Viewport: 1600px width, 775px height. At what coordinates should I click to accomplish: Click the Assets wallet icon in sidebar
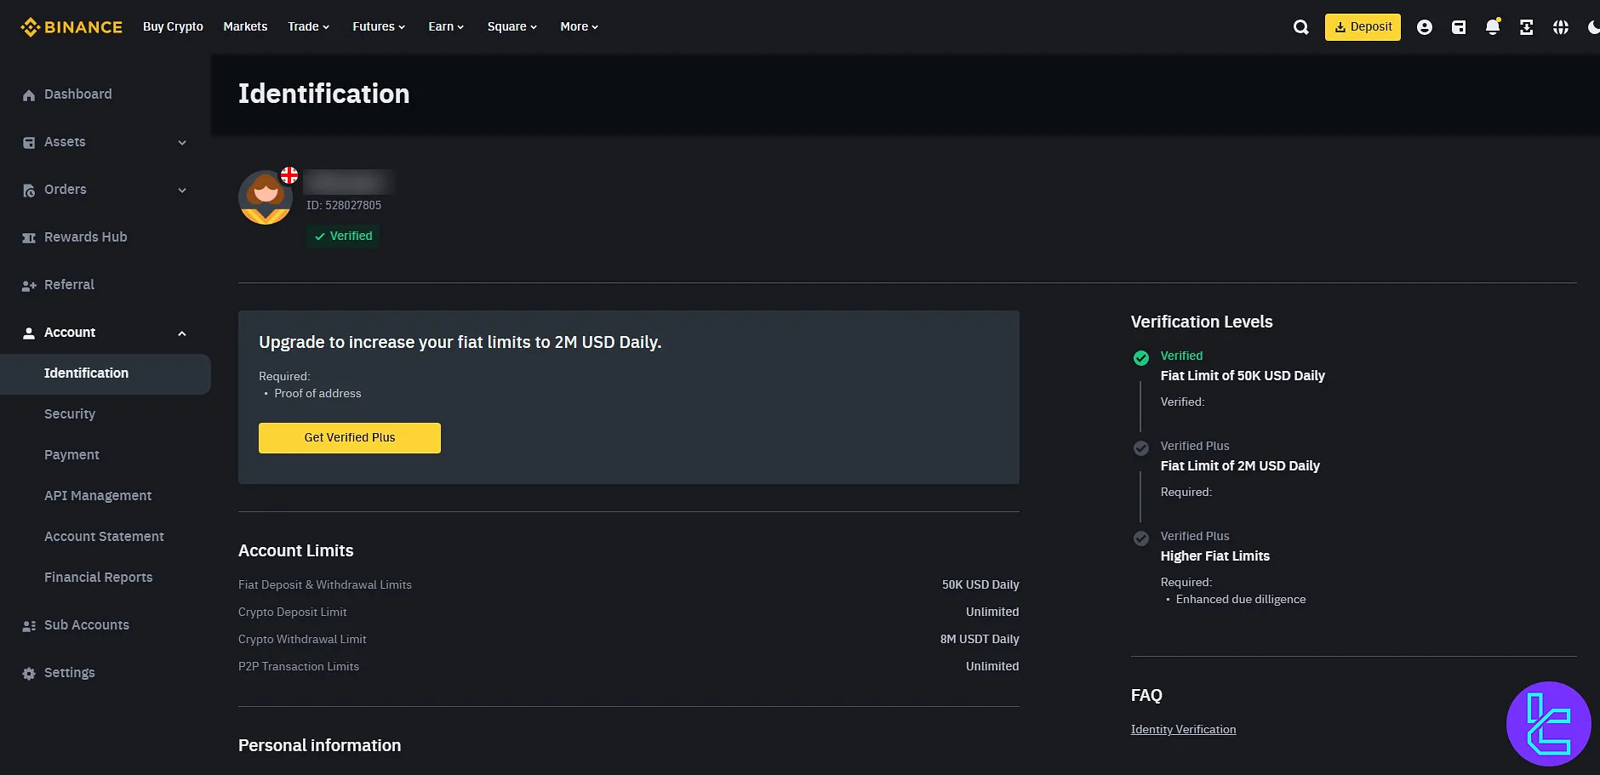[x=29, y=143]
